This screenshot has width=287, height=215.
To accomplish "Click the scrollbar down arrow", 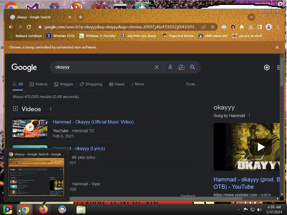I will pos(282,194).
